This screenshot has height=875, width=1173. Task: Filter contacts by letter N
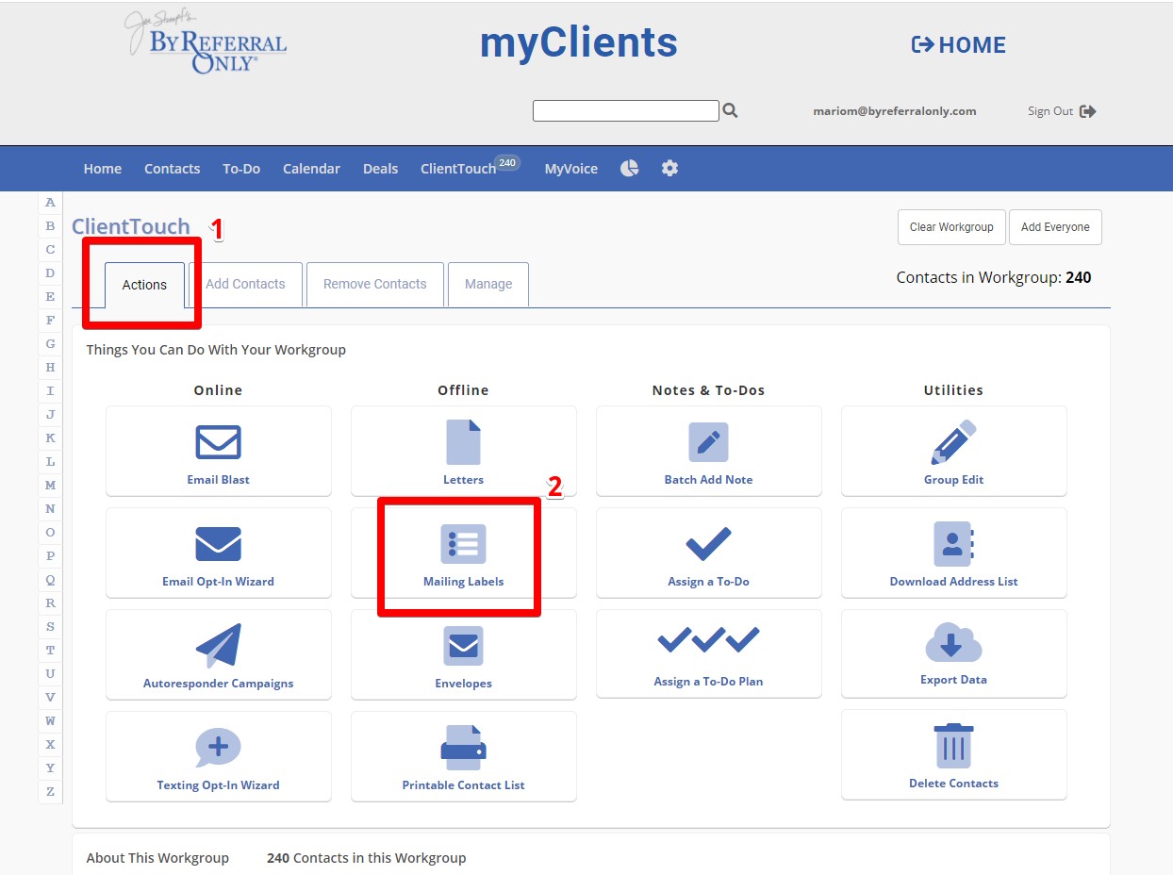51,509
